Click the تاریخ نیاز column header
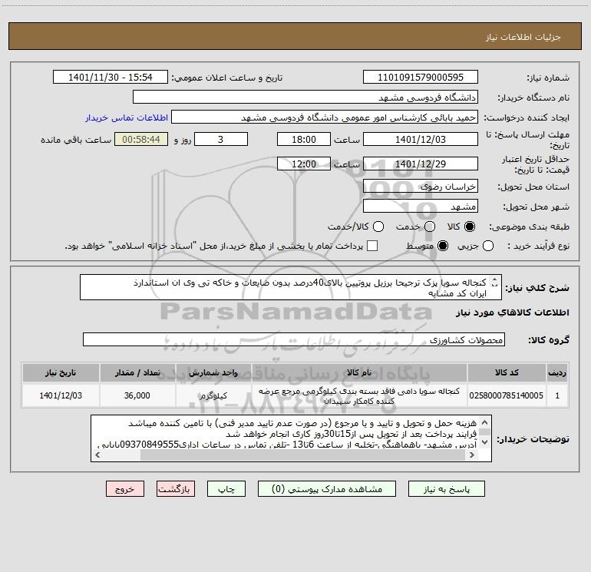This screenshot has height=572, width=591. (61, 372)
